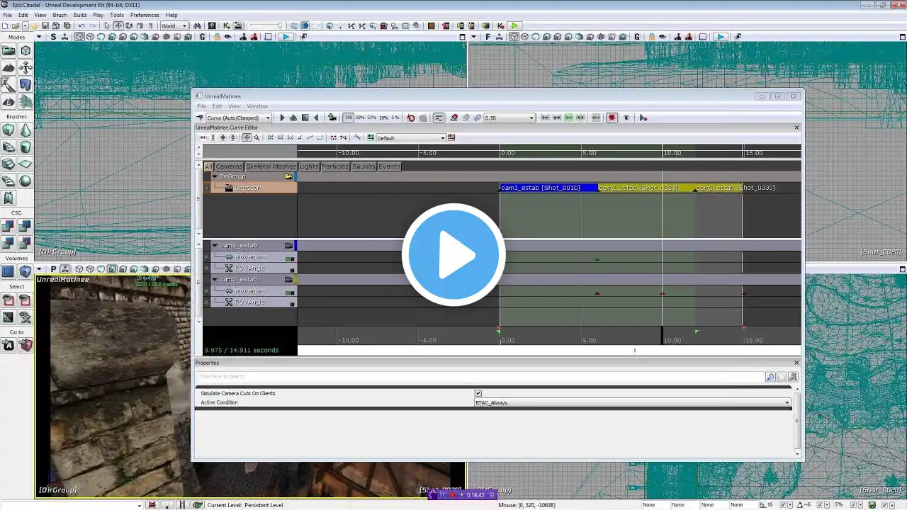Close the UnrealMatinee Curve Editor panel
This screenshot has height=510, width=907.
point(796,127)
